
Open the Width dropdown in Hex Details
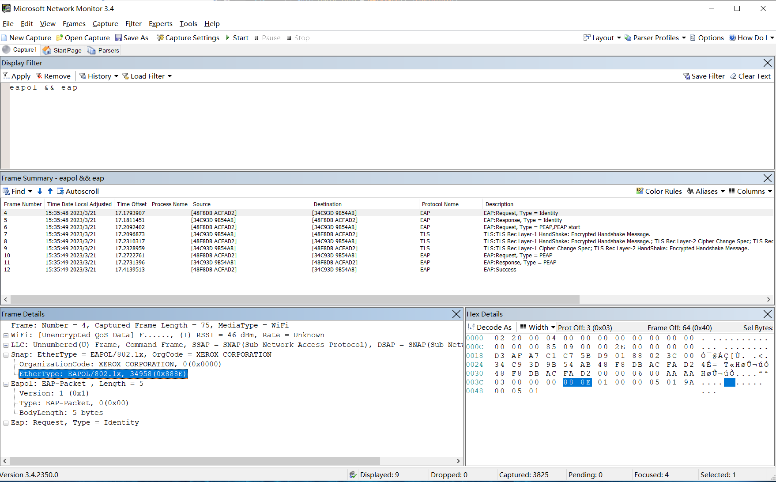(537, 328)
